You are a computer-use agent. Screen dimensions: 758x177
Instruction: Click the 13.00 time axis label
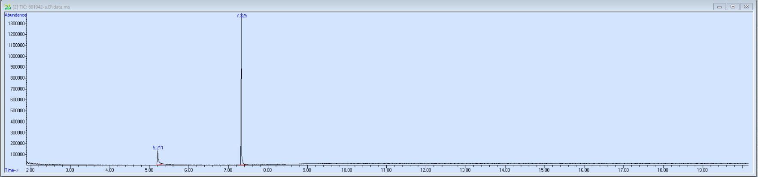(465, 170)
